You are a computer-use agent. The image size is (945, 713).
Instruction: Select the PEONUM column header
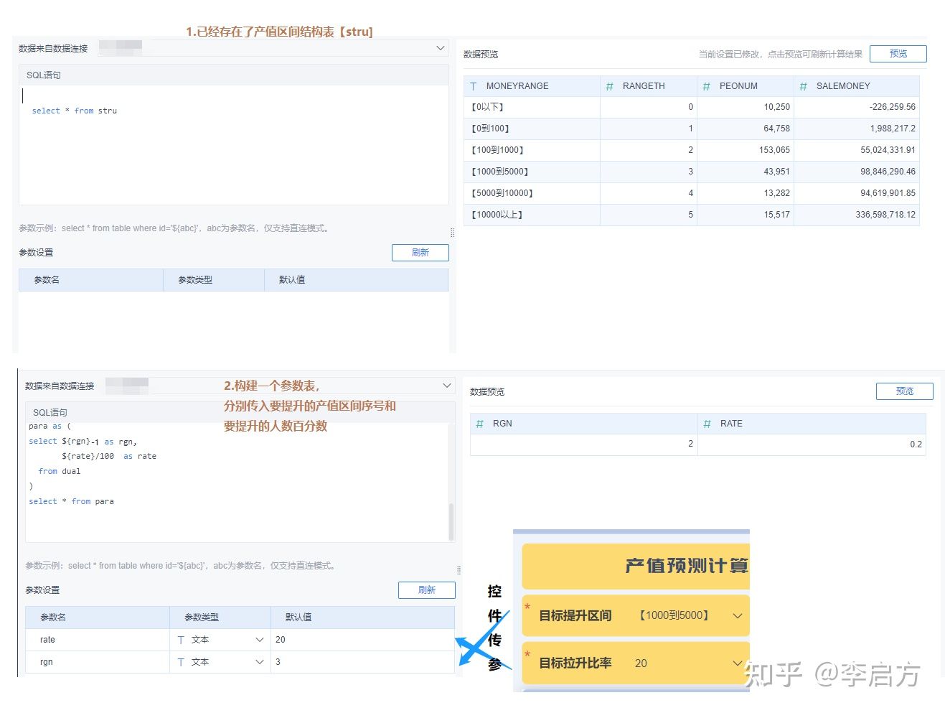[746, 86]
